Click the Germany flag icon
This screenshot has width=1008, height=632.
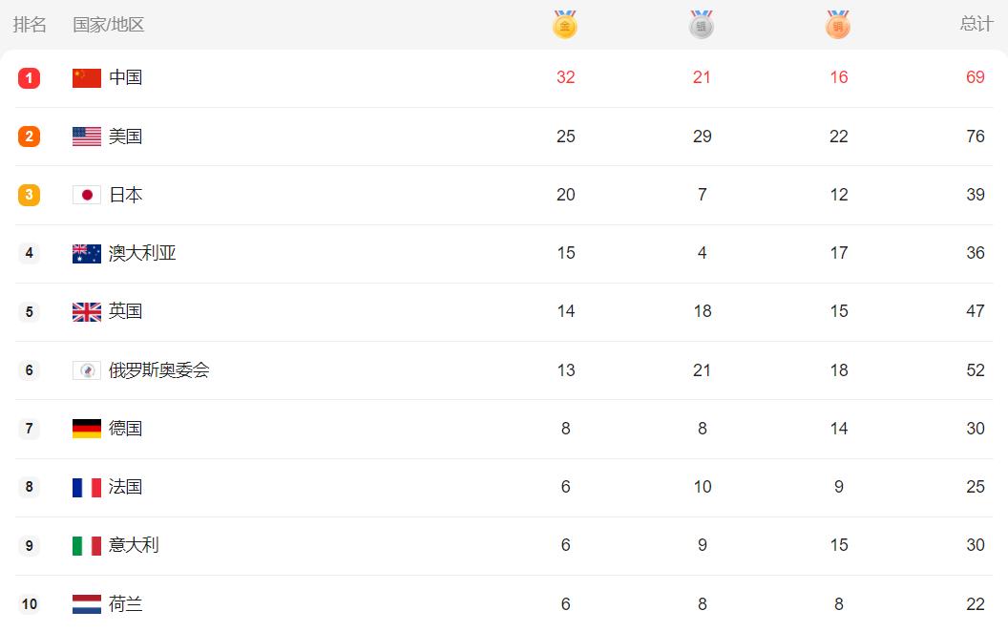click(87, 429)
